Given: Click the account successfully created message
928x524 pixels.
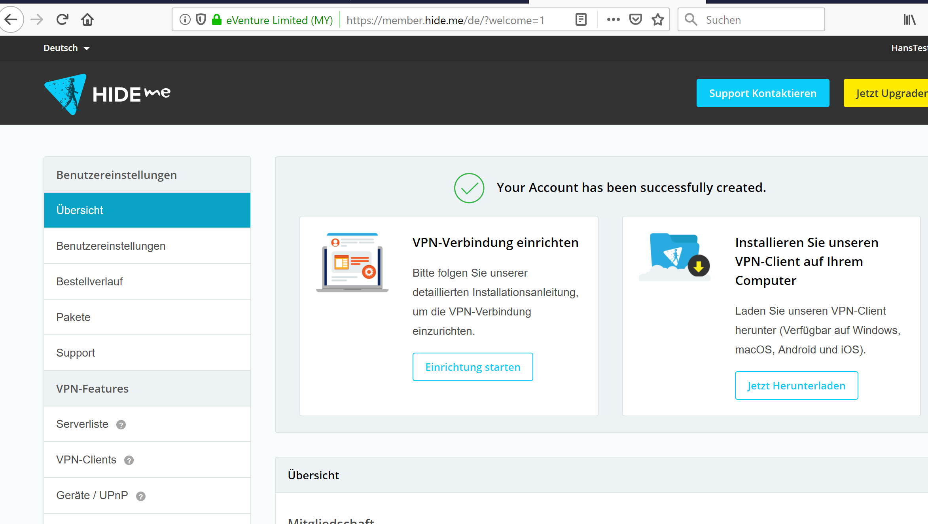Looking at the screenshot, I should click(631, 188).
